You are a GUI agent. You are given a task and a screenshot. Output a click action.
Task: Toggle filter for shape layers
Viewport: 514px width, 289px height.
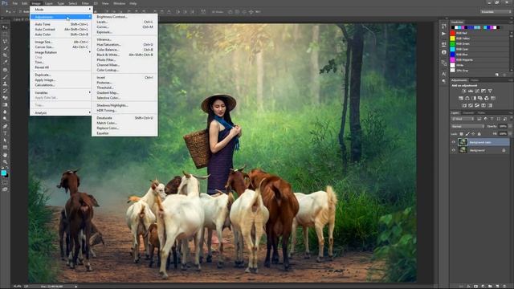tap(498, 119)
